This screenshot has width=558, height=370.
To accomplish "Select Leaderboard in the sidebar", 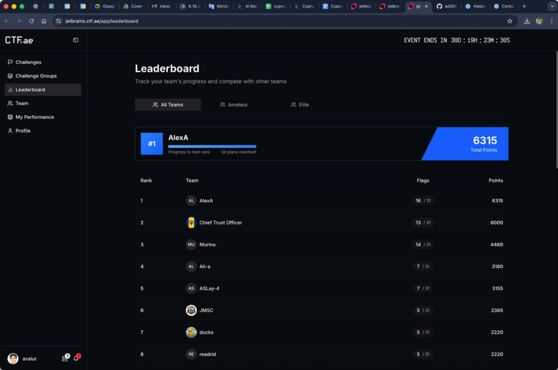I will click(43, 90).
